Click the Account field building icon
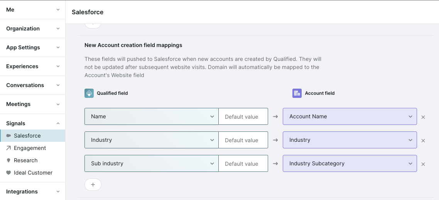This screenshot has width=439, height=200. tap(297, 93)
